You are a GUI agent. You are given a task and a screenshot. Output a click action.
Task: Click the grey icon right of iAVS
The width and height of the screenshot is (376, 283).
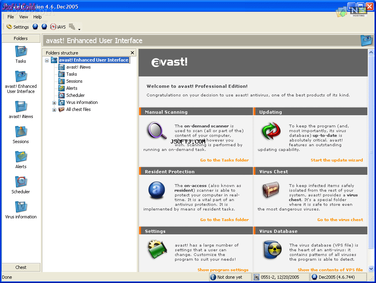tap(72, 27)
